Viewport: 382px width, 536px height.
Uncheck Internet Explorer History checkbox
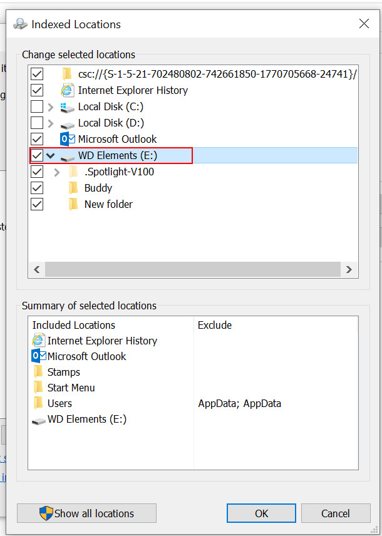37,90
